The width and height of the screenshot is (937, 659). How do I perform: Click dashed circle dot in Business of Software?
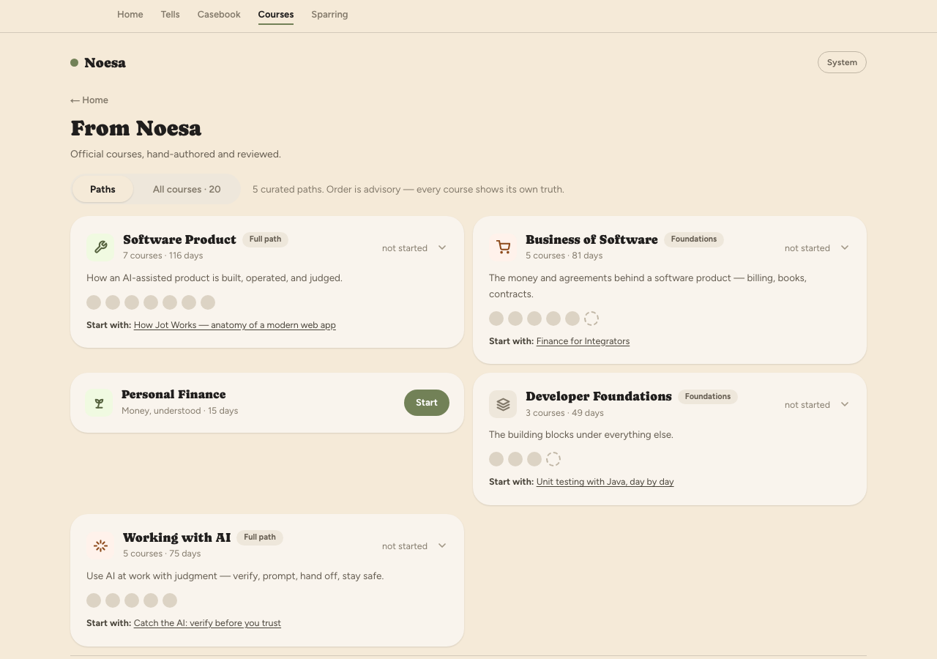pos(591,319)
